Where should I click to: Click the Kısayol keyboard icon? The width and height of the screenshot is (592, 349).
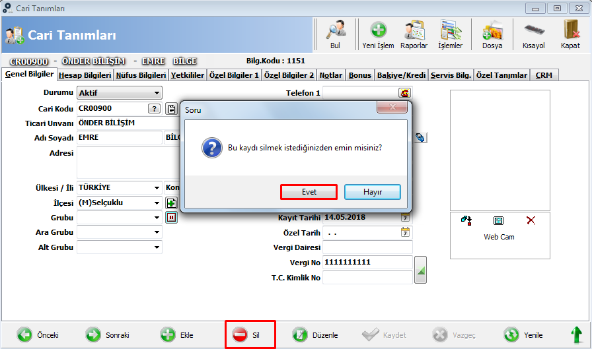coord(533,30)
